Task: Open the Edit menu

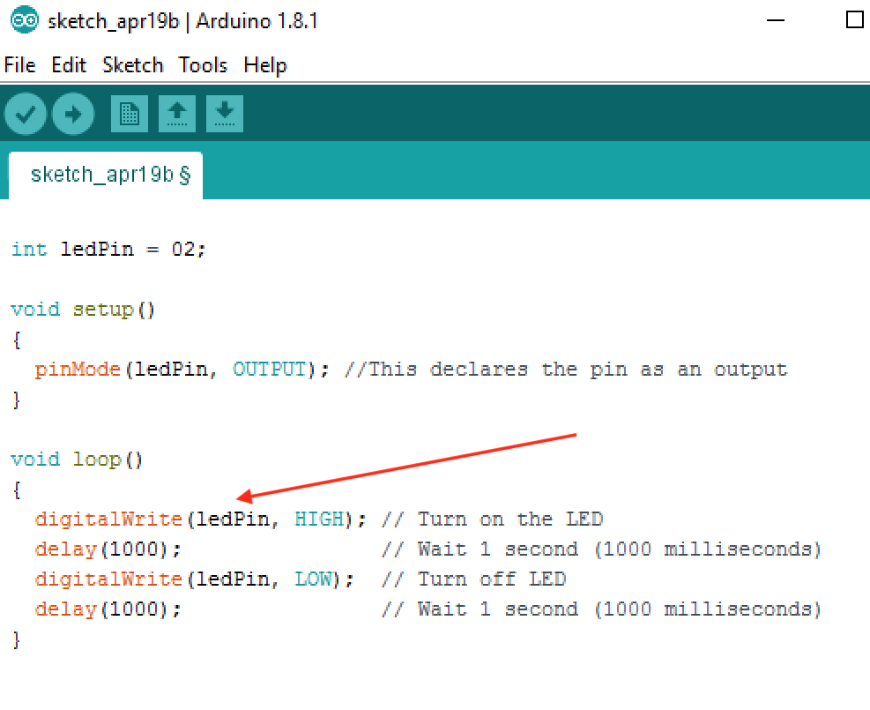Action: 69,65
